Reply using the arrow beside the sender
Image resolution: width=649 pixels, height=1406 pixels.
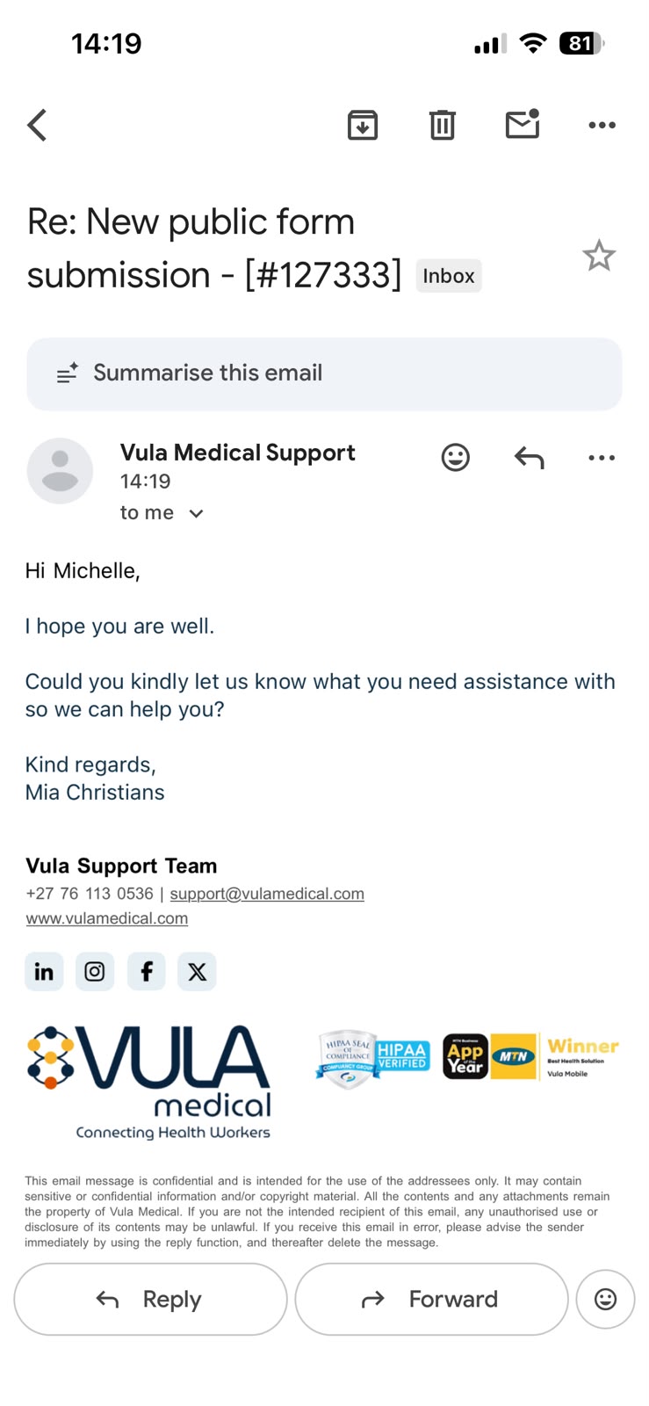(x=529, y=457)
